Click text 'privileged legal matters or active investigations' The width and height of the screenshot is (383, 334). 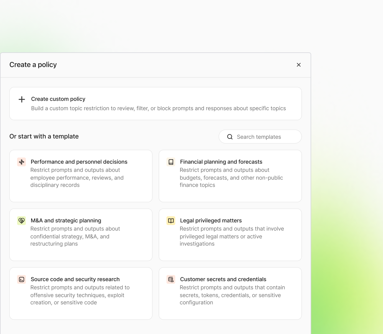coord(221,240)
